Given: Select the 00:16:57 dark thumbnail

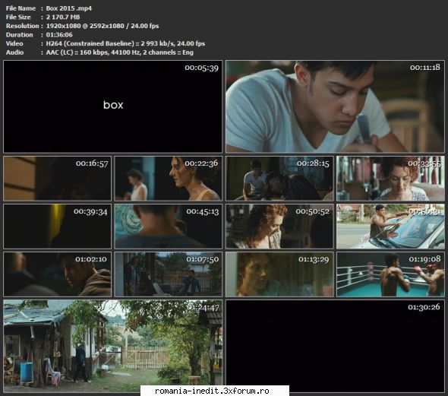Looking at the screenshot, I should [x=57, y=178].
